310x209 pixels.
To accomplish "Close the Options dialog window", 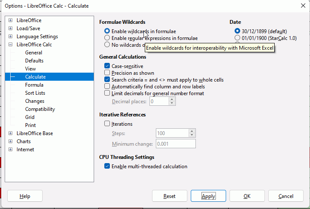I will [x=303, y=6].
